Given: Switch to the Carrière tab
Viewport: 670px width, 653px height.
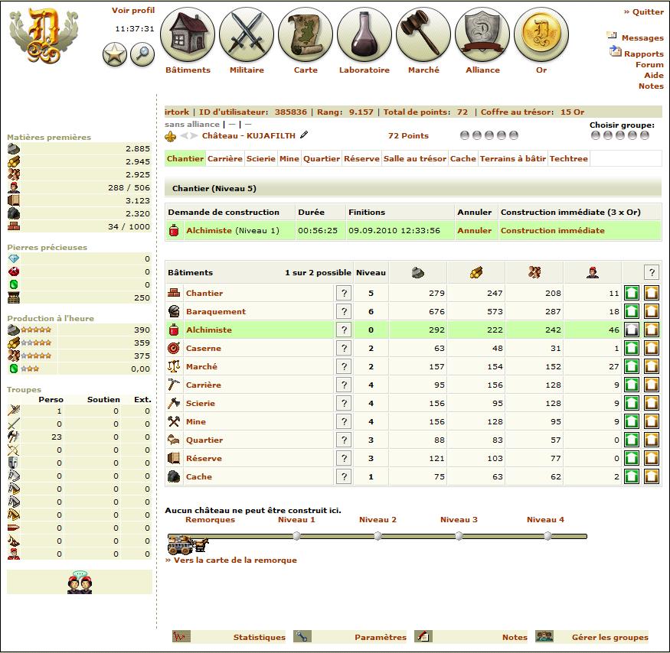Looking at the screenshot, I should (225, 158).
